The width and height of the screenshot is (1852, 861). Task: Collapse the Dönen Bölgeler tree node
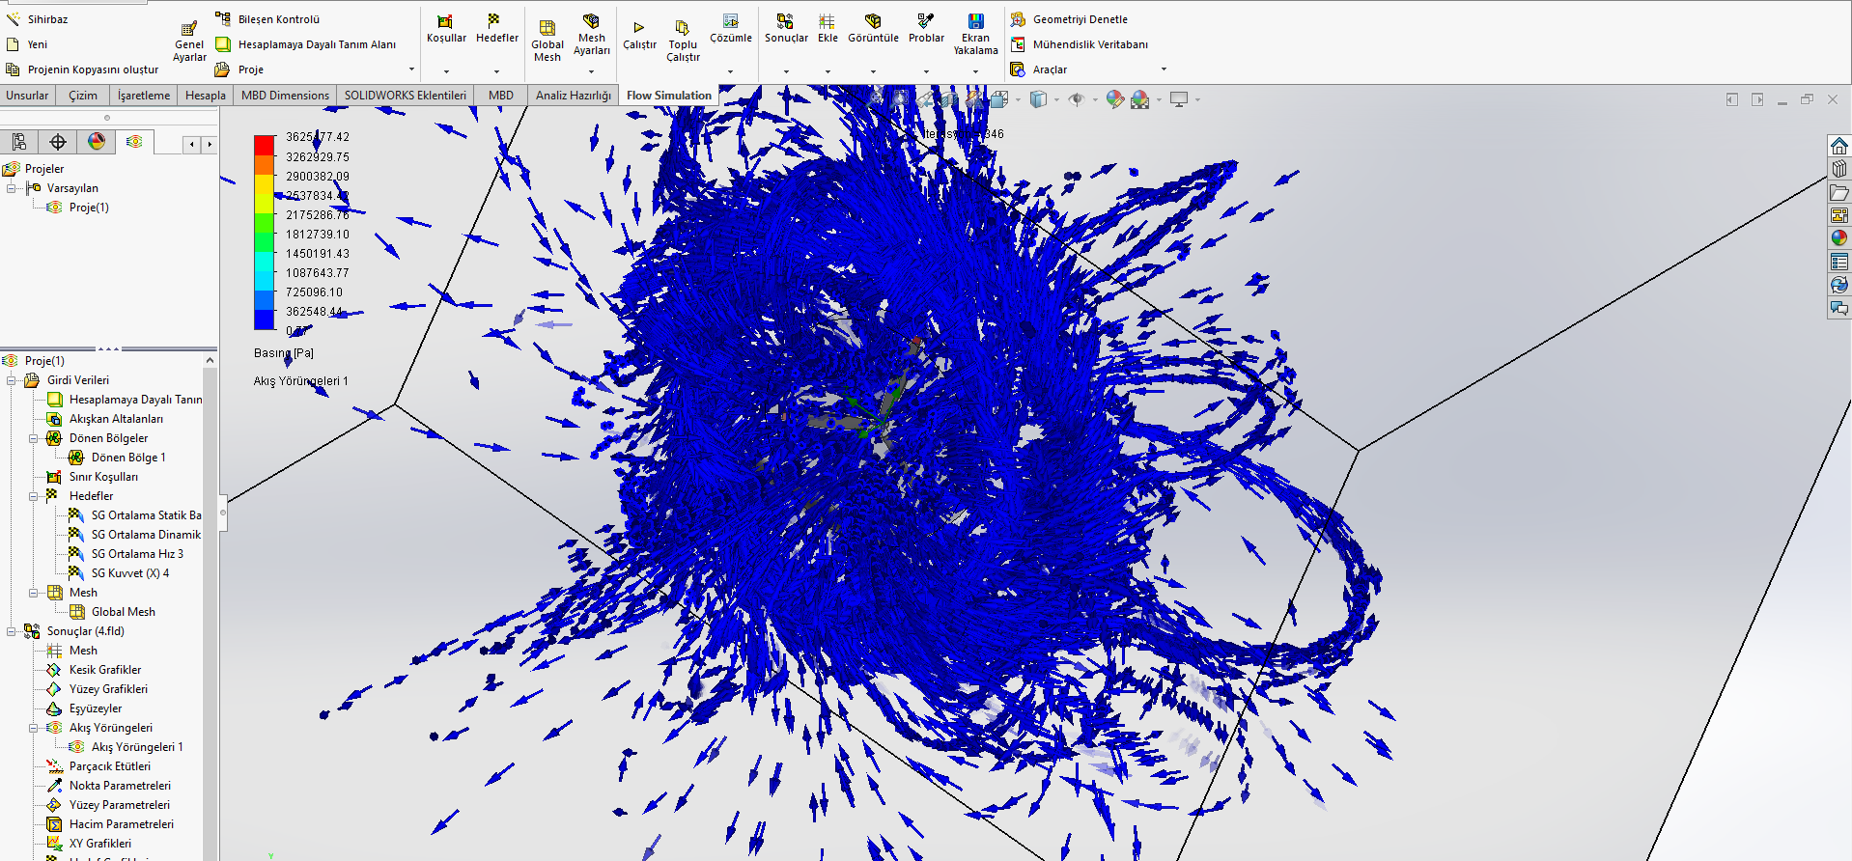[x=33, y=438]
